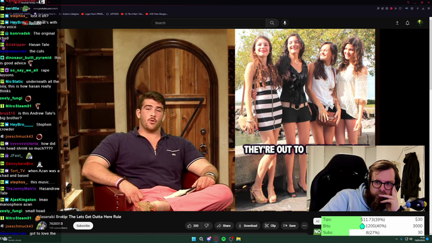Image resolution: width=432 pixels, height=243 pixels.
Task: Click chat username AjaxKingston
Action: [23, 200]
